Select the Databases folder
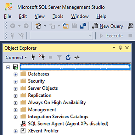Image resolution: width=135 pixels, height=135 pixels. (x=38, y=74)
